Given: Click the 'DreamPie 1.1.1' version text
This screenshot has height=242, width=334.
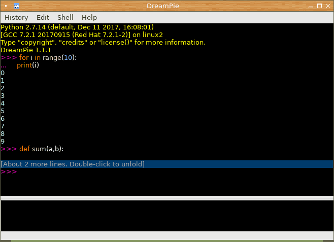Looking at the screenshot, I should tap(26, 50).
